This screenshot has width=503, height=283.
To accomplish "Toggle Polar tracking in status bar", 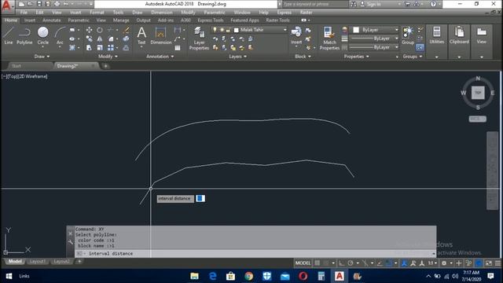I will pos(351,263).
